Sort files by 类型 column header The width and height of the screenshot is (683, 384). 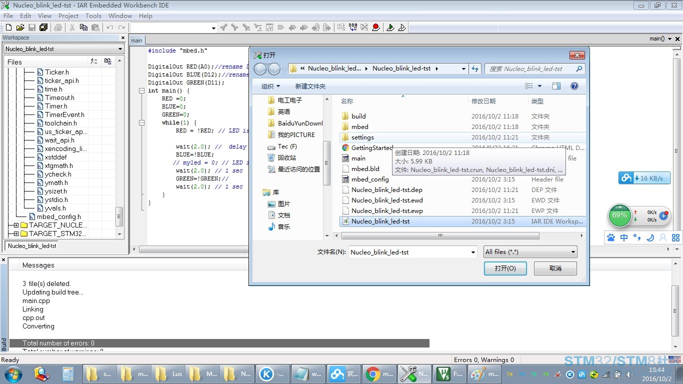[x=556, y=101]
